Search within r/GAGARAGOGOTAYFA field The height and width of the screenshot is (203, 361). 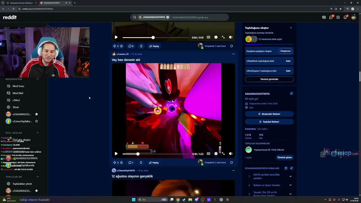tap(179, 17)
